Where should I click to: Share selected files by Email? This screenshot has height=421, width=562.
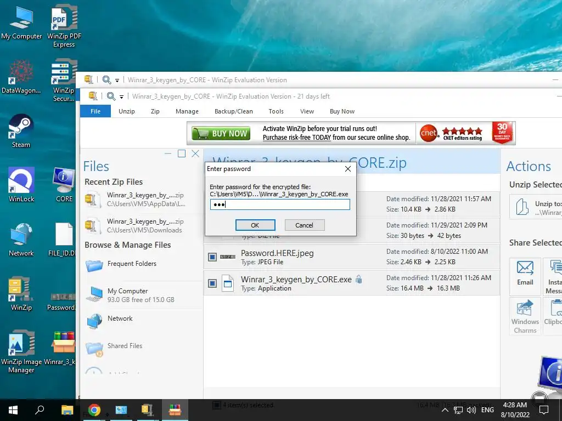pos(525,276)
